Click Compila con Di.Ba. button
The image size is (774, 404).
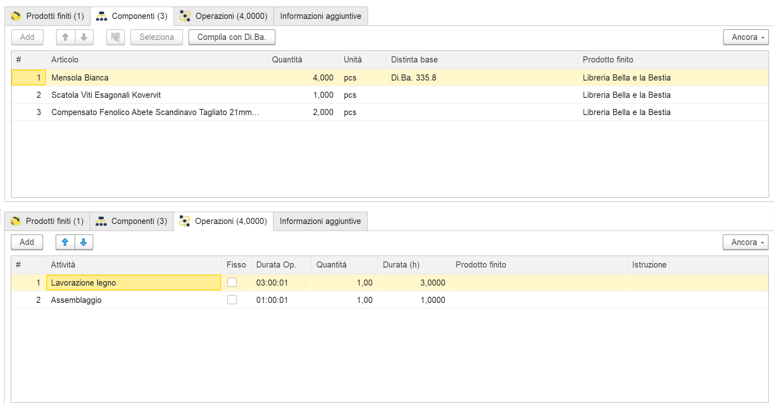click(232, 37)
